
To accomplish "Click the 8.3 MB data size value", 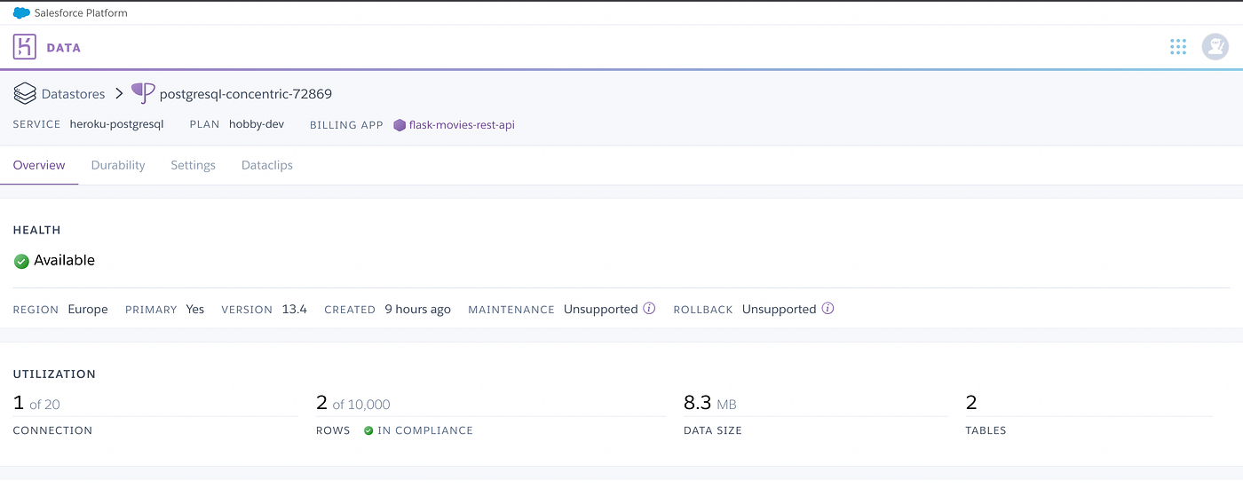I will point(710,404).
